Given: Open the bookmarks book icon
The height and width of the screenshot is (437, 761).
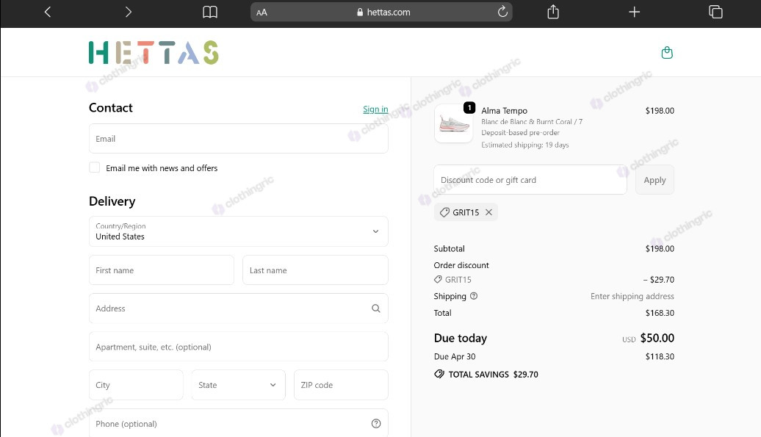Looking at the screenshot, I should 209,12.
